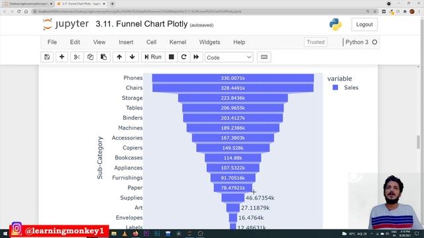Image resolution: width=424 pixels, height=238 pixels.
Task: Open browser extensions puzzle icon
Action: point(405,12)
